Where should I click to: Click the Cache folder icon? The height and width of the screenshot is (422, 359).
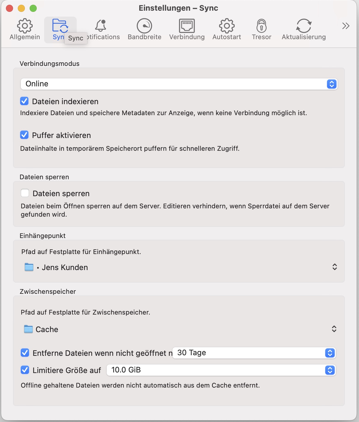(x=28, y=329)
